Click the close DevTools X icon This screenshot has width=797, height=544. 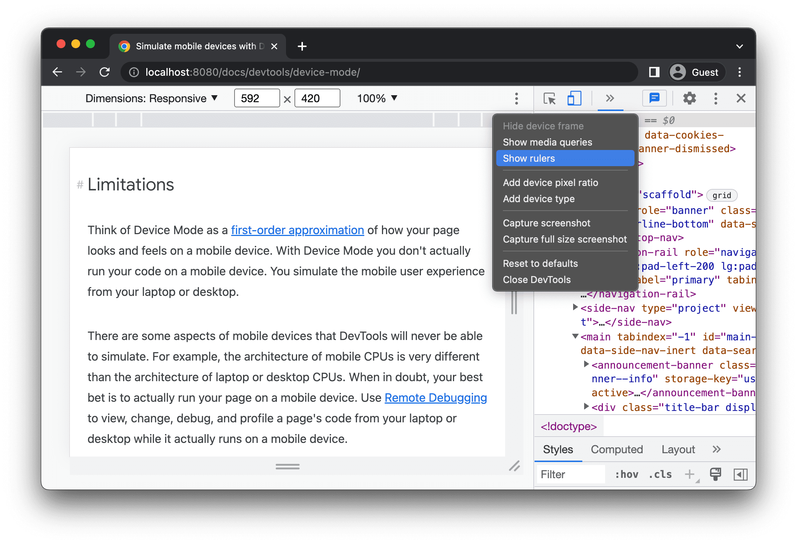741,98
